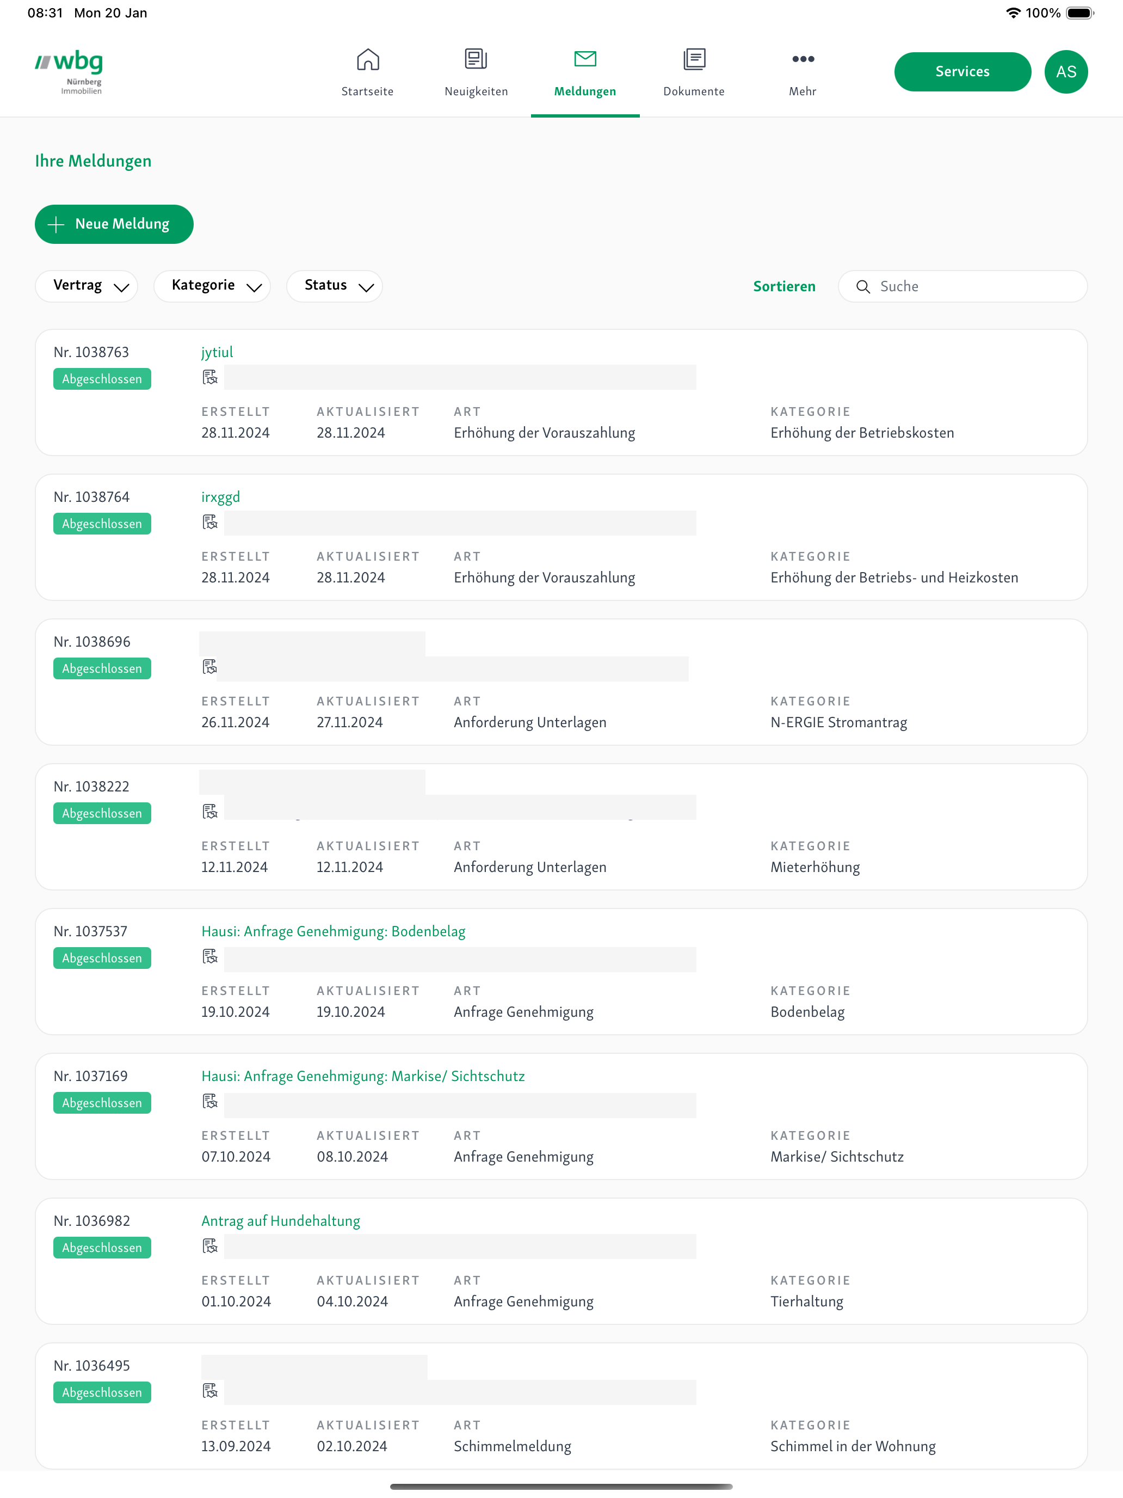
Task: Click the Services button
Action: click(x=962, y=72)
